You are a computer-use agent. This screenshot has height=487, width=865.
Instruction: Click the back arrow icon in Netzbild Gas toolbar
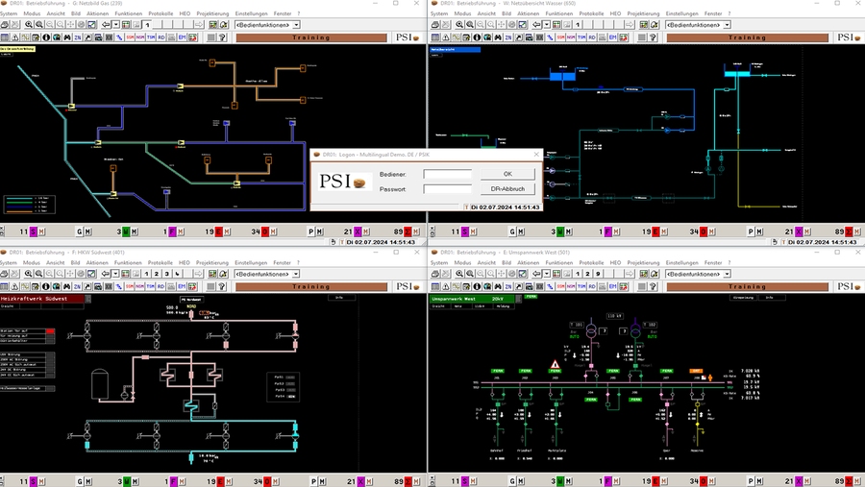tap(105, 24)
